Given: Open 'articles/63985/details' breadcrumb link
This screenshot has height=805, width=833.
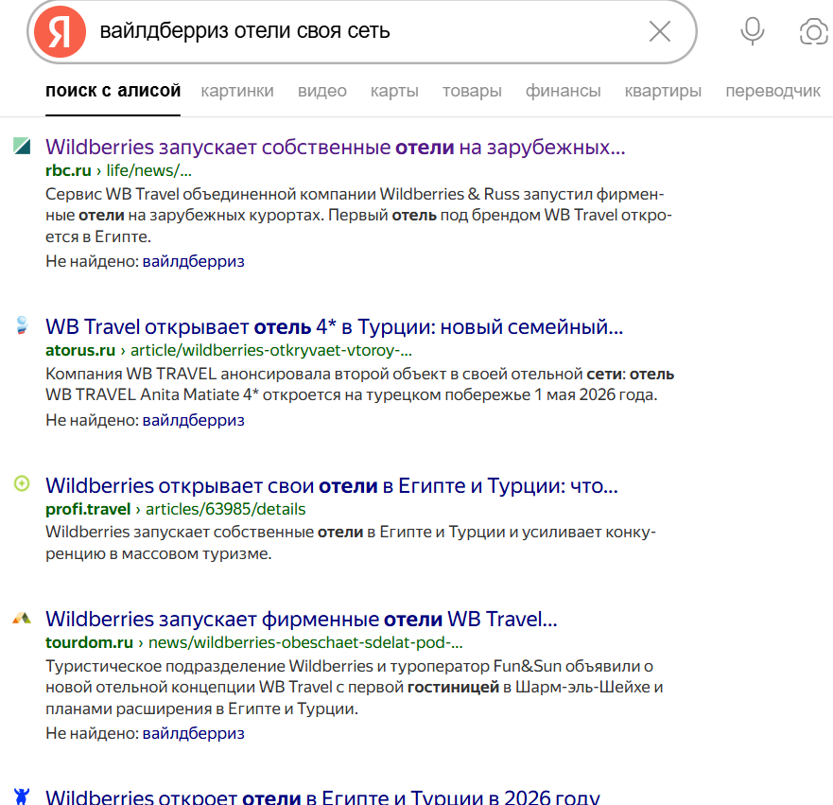Looking at the screenshot, I should [226, 510].
